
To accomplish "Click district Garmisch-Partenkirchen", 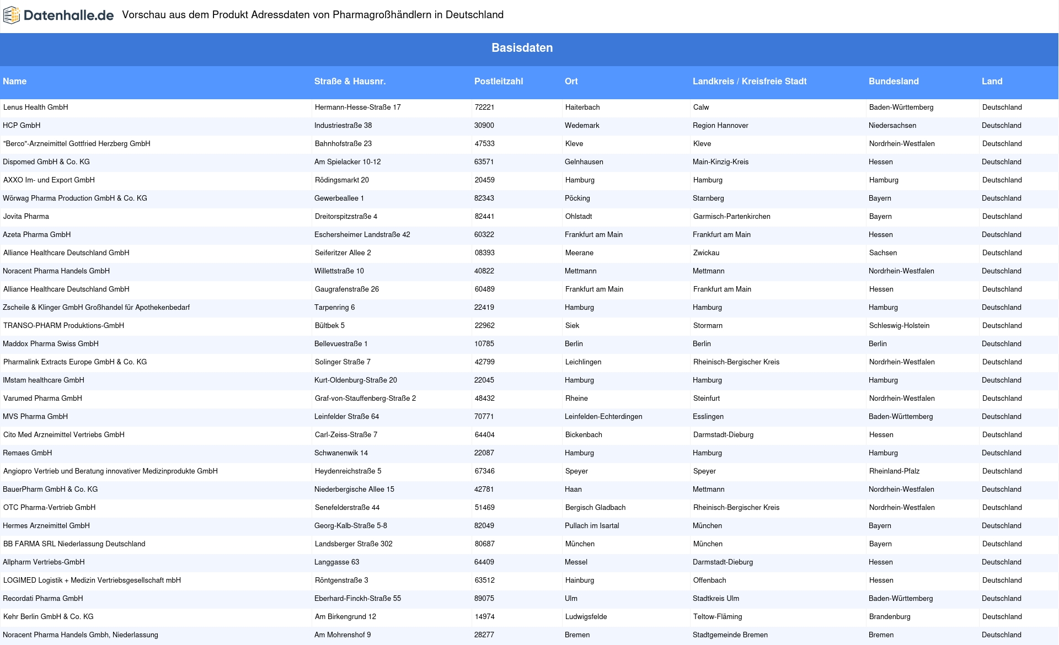I will 732,216.
